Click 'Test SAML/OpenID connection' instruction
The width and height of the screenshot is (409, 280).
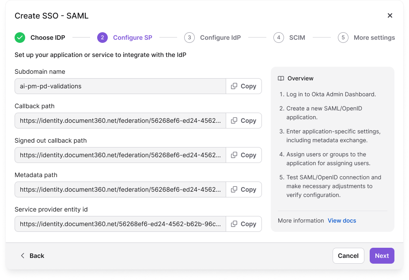333,186
